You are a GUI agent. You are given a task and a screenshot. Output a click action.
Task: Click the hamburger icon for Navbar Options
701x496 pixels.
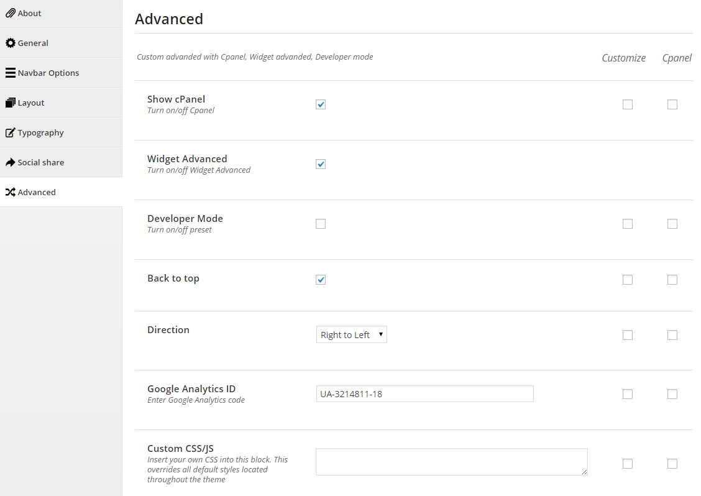pyautogui.click(x=11, y=73)
